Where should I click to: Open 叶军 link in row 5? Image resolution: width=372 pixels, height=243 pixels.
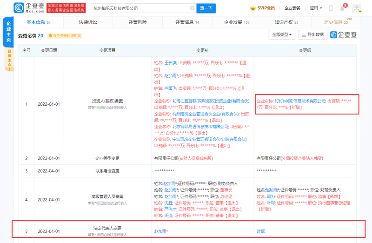261,231
